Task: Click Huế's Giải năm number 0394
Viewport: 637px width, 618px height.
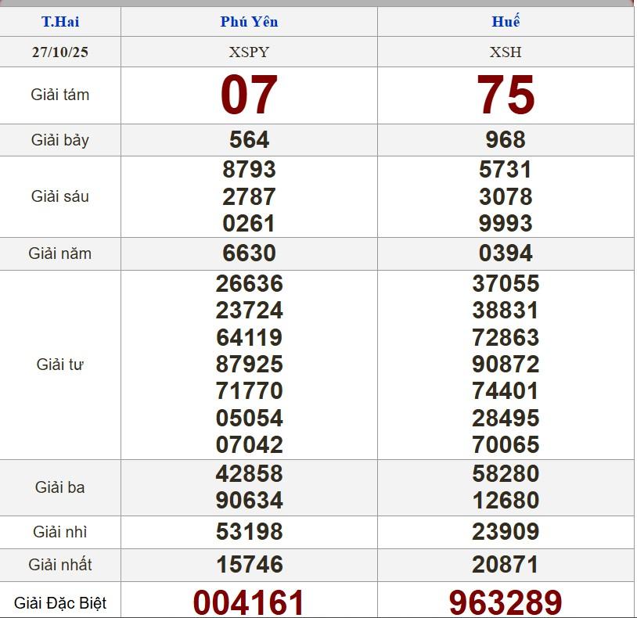Action: point(506,253)
